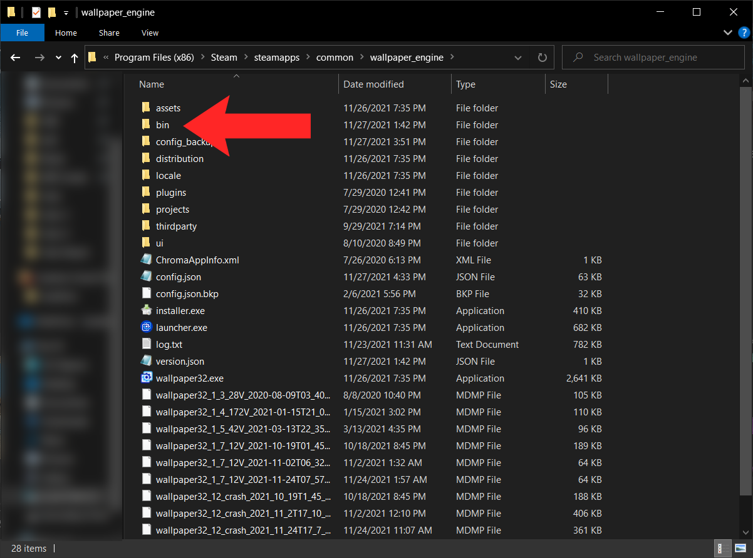
Task: Click the config.json file icon
Action: coord(146,276)
